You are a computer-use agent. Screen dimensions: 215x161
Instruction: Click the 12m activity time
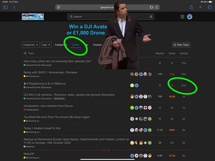coord(184,74)
